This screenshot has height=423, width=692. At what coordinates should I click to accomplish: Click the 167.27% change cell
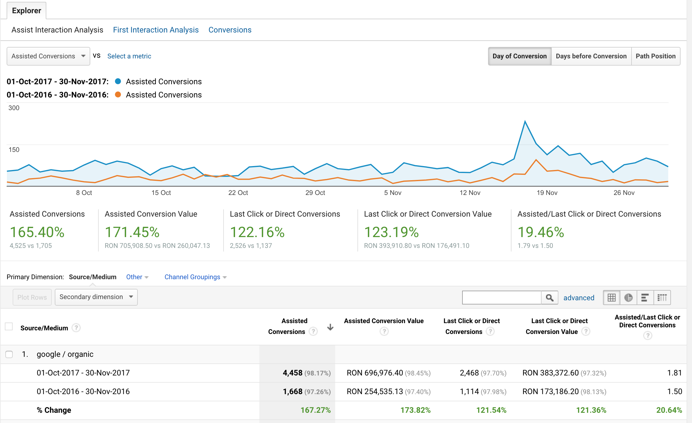coord(316,410)
